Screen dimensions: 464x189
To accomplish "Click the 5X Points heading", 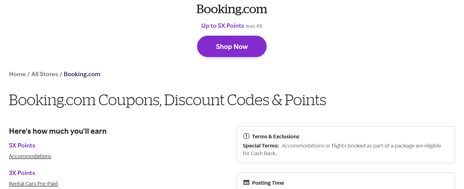I will tap(22, 145).
